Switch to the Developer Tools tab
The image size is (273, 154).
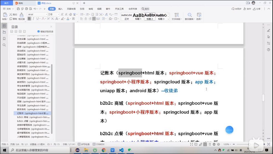(119, 9)
